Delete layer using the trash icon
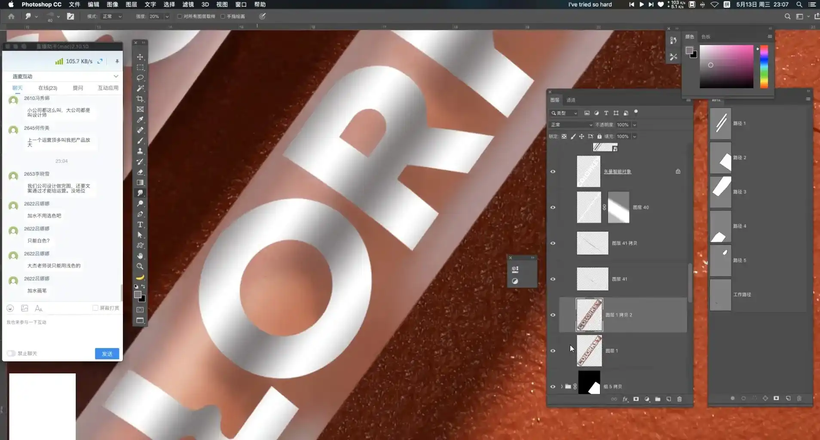This screenshot has width=820, height=440. [x=679, y=399]
